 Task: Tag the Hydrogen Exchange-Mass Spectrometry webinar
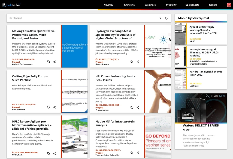click(x=132, y=62)
